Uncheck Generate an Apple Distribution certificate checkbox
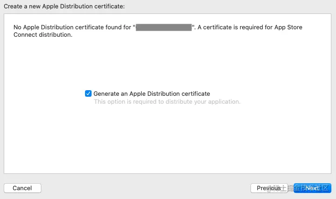The width and height of the screenshot is (336, 199). click(88, 93)
